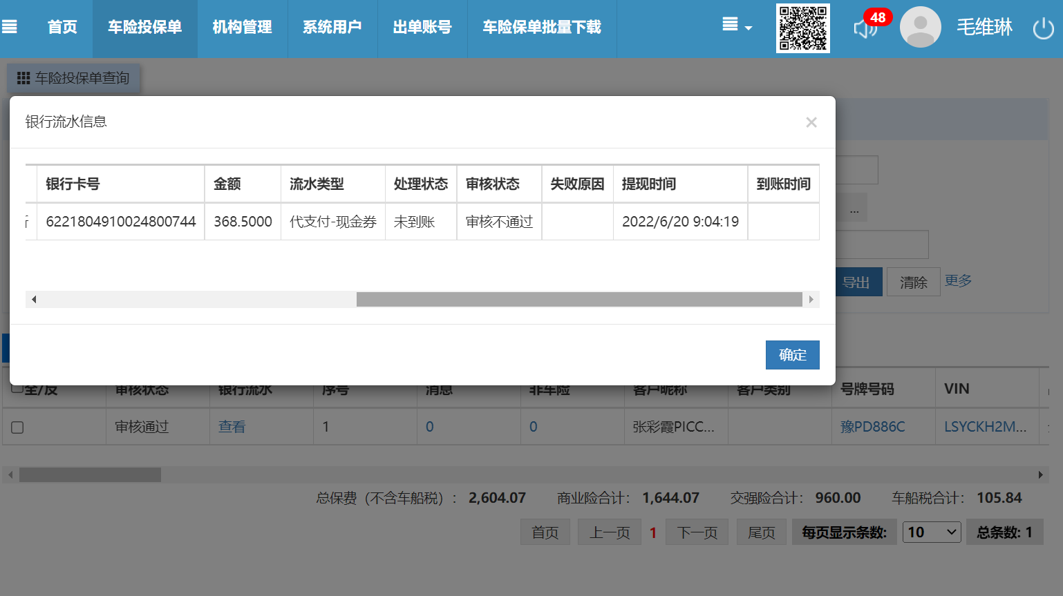Screen dimensions: 1063x596
Task: Open the 车险投保单 menu tab
Action: pos(145,28)
